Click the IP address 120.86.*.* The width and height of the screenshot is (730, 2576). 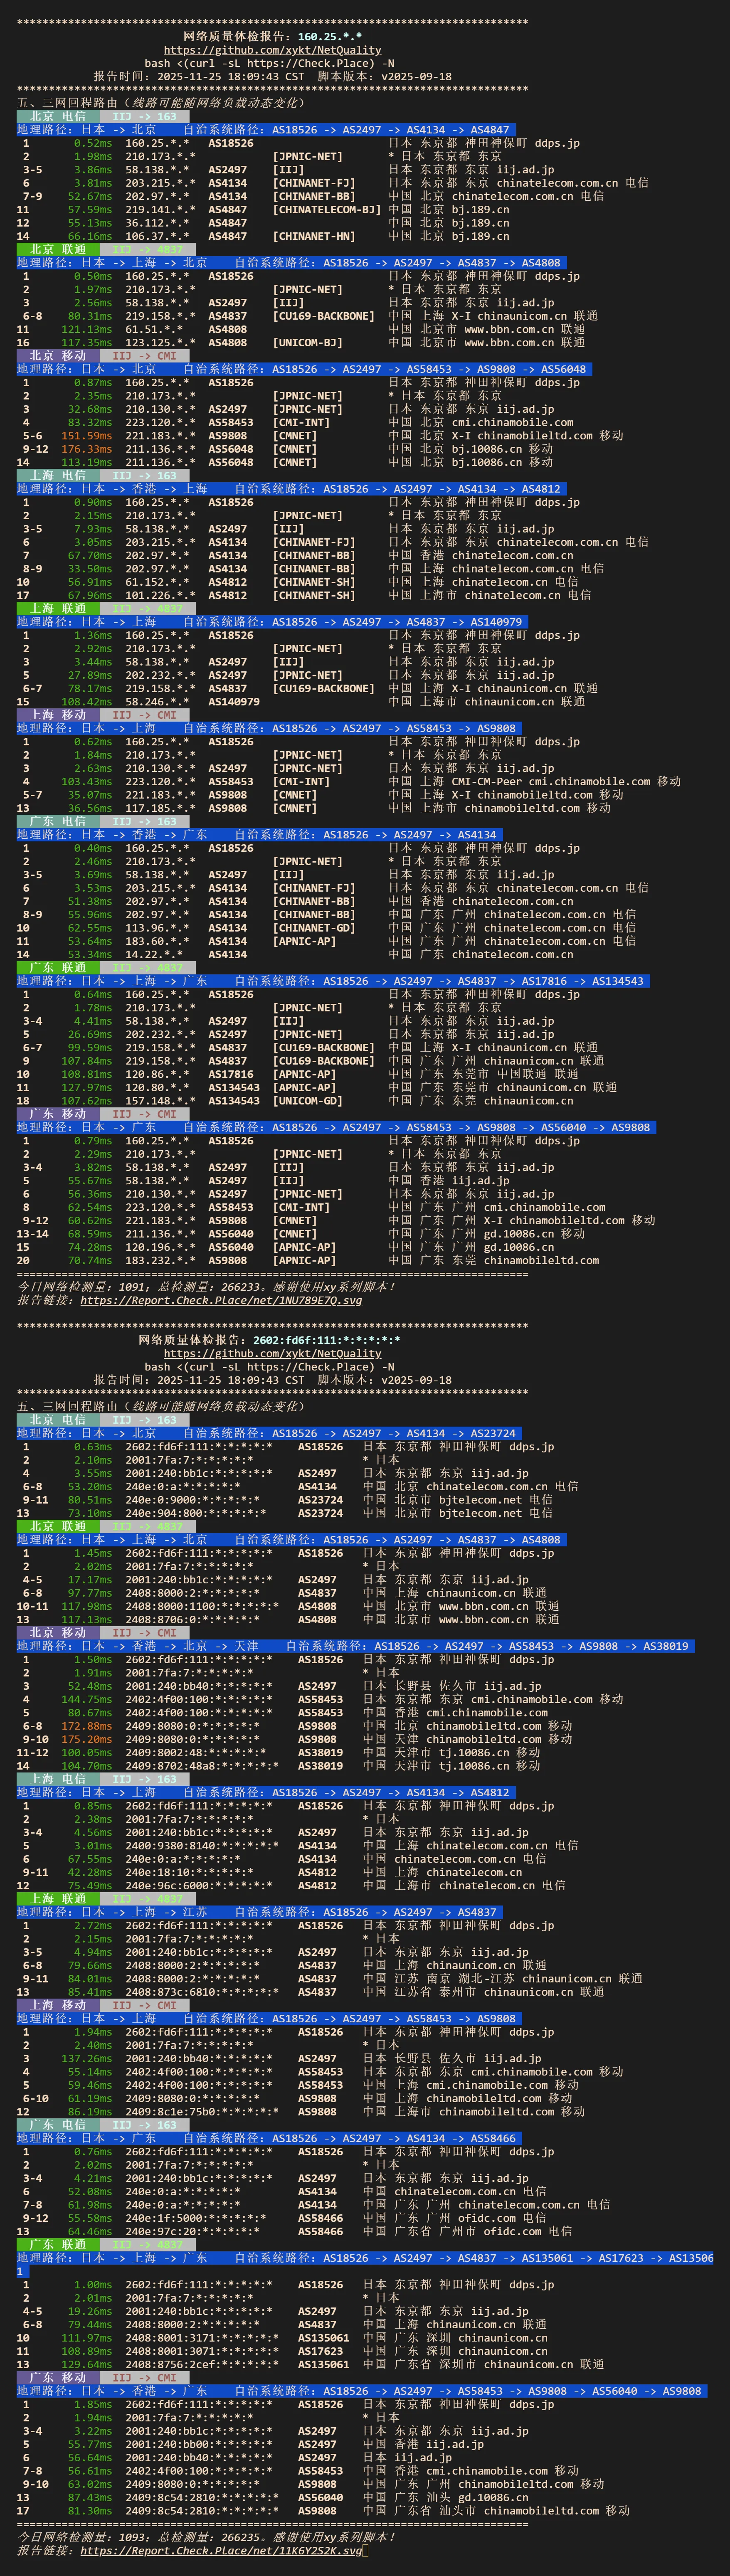pyautogui.click(x=157, y=1074)
